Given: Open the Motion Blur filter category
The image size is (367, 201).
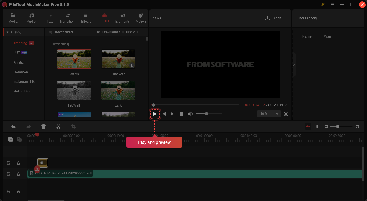Looking at the screenshot, I should [x=22, y=91].
